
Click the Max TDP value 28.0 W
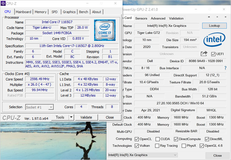coord(82,27)
